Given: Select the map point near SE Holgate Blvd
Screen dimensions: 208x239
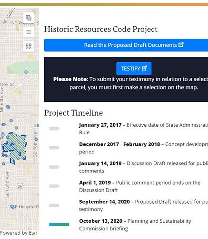Looking at the screenshot, I should [x=12, y=206].
